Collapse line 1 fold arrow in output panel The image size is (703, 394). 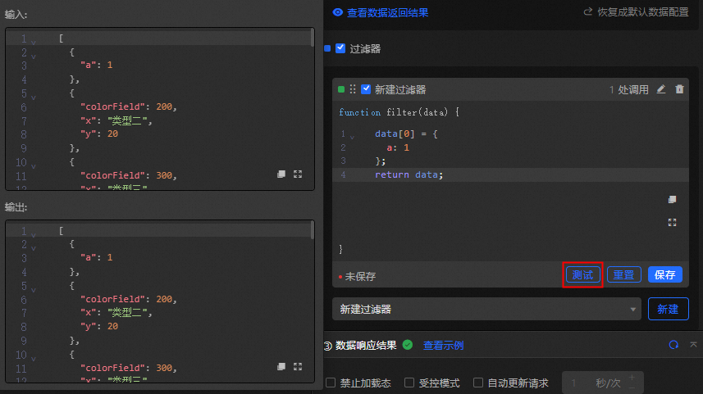click(x=34, y=234)
